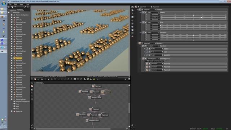Screen dimensions: 231x130
Task: Toggle the checkbox beside mesh in outliner
Action: coord(12,17)
